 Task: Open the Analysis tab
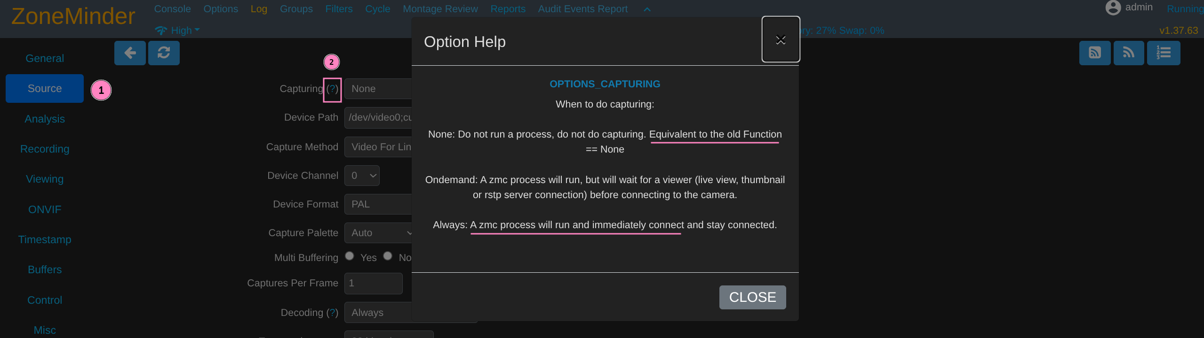click(x=45, y=119)
